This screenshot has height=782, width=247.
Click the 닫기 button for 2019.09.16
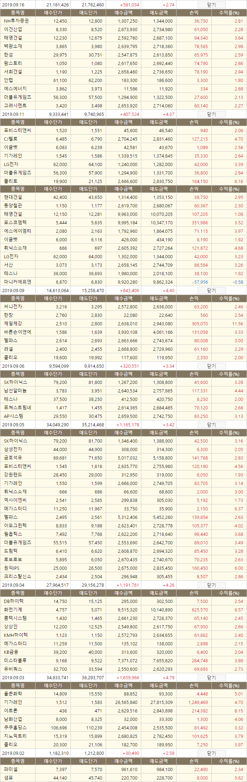click(211, 5)
